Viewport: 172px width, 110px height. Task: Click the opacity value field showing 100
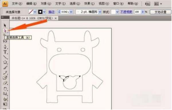[138, 12]
